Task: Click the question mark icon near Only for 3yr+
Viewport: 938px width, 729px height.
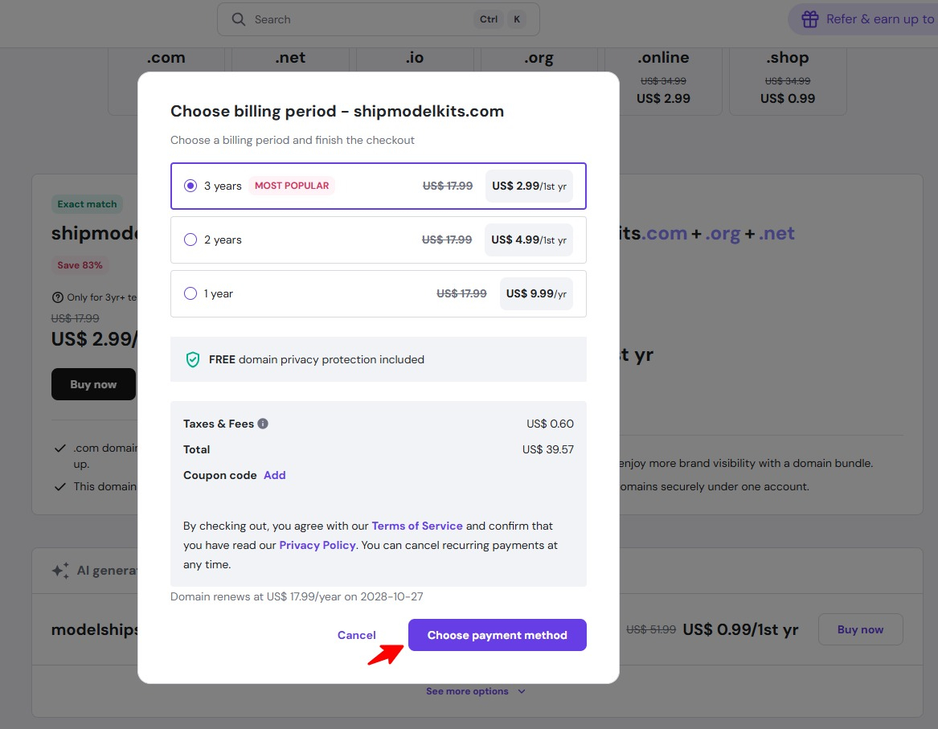Action: click(x=57, y=297)
